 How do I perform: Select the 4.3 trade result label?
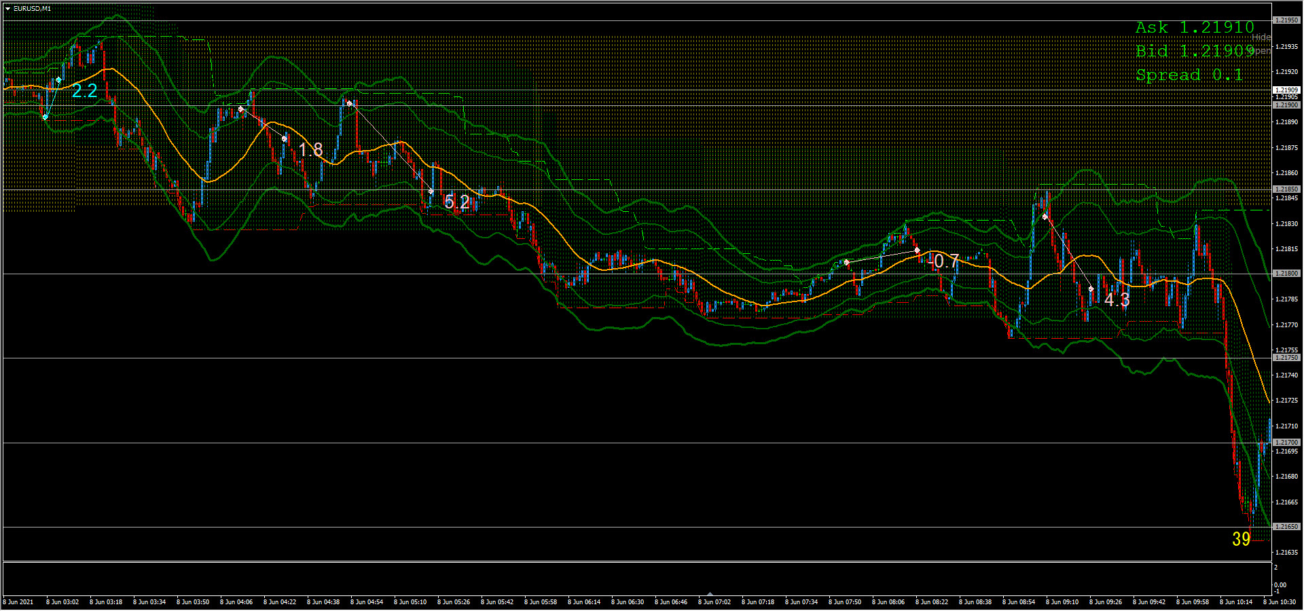point(1117,299)
